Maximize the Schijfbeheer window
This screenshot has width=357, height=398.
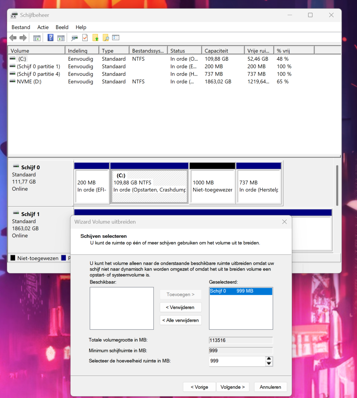pyautogui.click(x=310, y=15)
